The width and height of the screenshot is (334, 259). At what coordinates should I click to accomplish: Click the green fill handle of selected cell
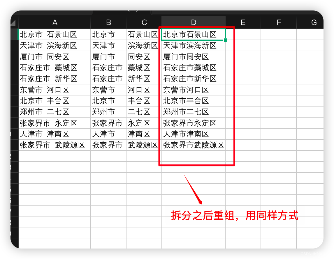pyautogui.click(x=226, y=40)
